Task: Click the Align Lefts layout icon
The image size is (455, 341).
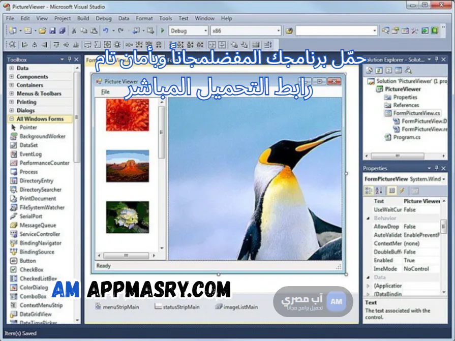Action: pos(25,45)
